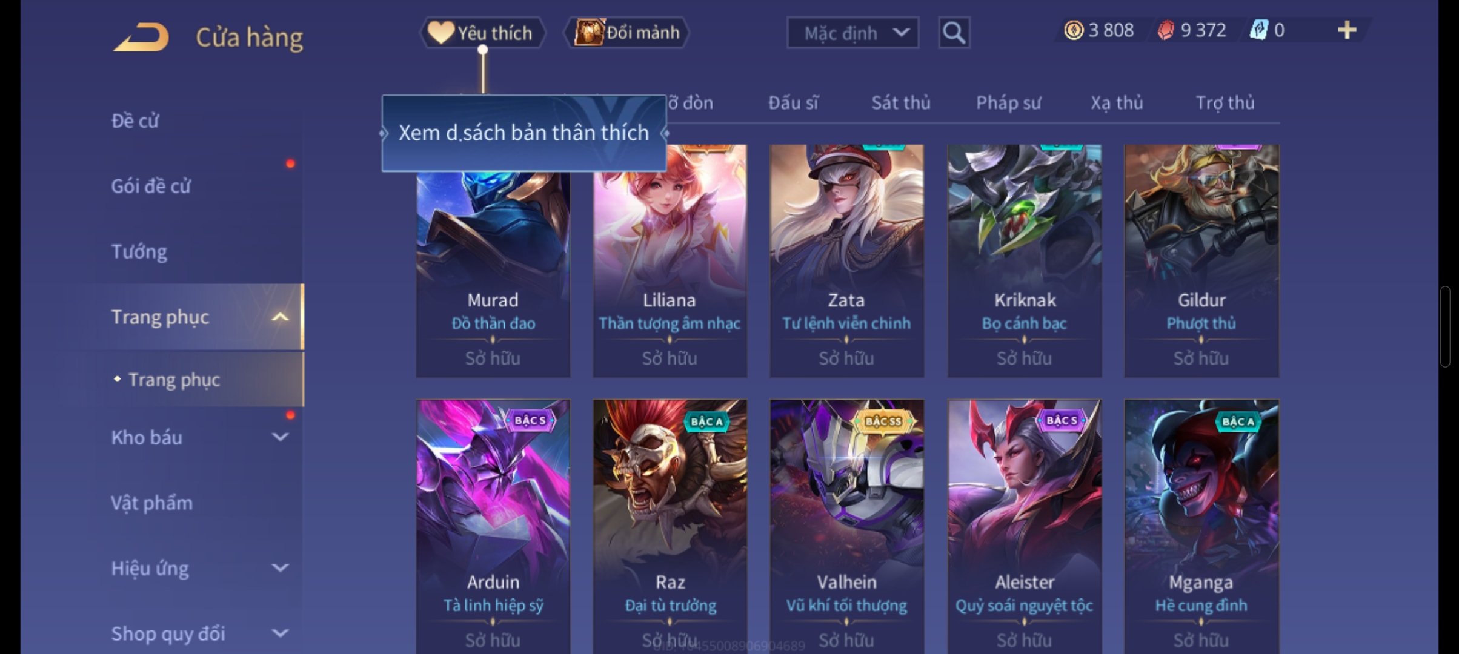
Task: Tap the golden back arrow icon
Action: coord(141,38)
